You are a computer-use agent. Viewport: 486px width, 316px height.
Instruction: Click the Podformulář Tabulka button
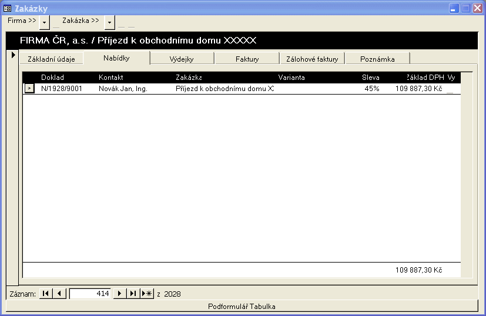click(242, 306)
